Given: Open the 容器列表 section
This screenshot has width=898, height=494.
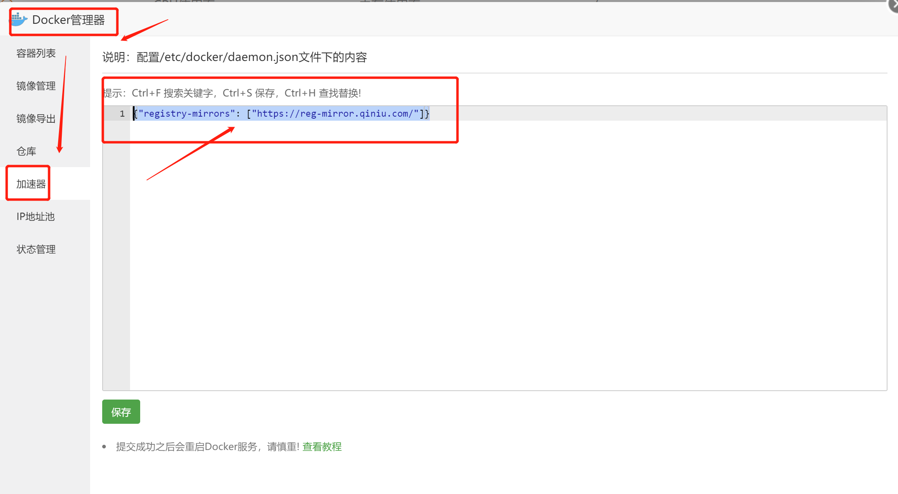Looking at the screenshot, I should [x=36, y=53].
